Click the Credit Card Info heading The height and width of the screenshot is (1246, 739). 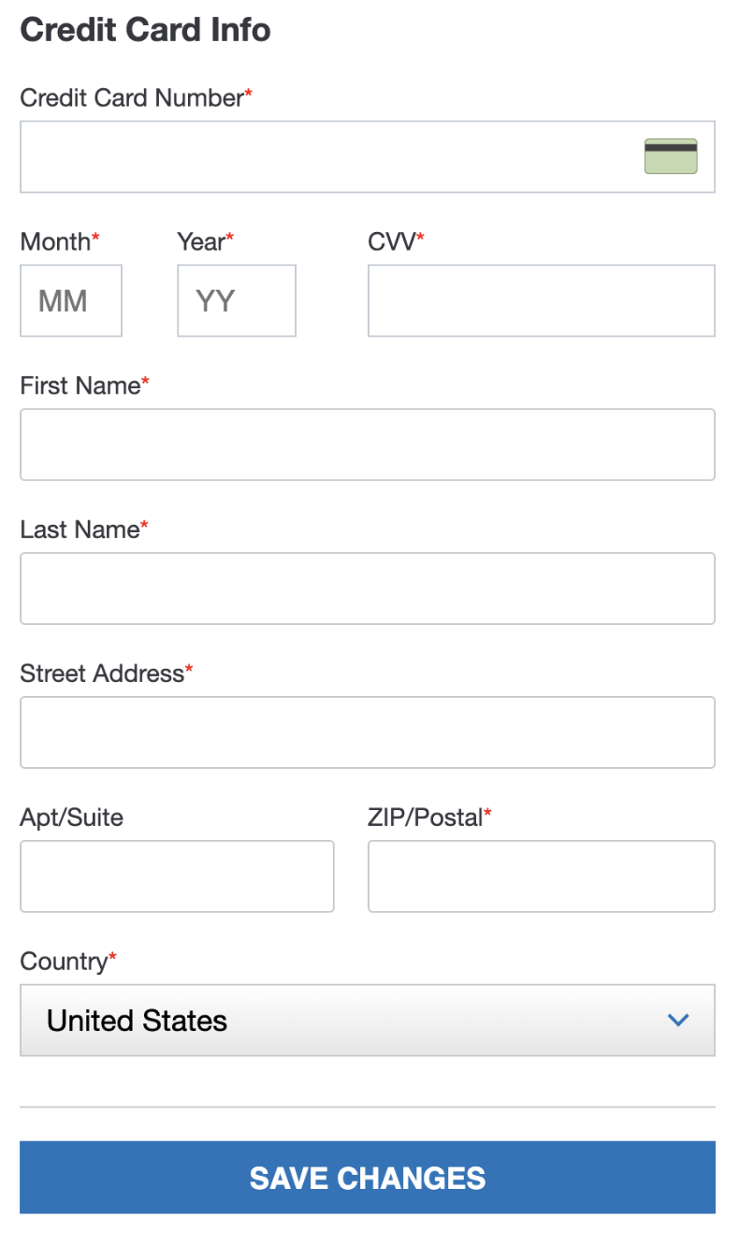(x=145, y=30)
